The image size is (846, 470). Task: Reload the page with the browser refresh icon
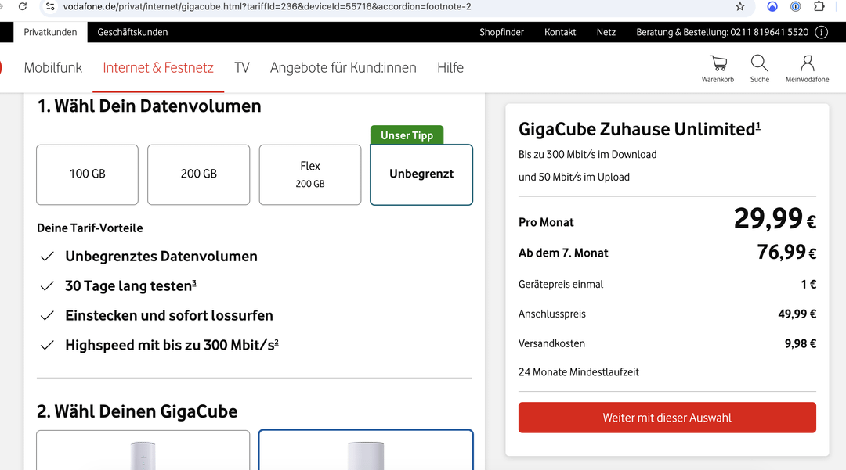coord(23,7)
